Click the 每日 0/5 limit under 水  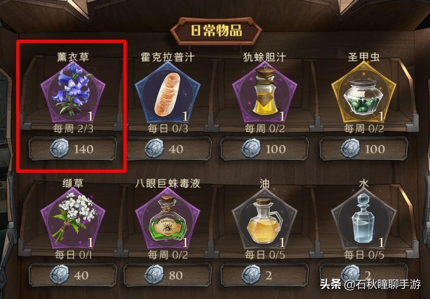pyautogui.click(x=364, y=255)
